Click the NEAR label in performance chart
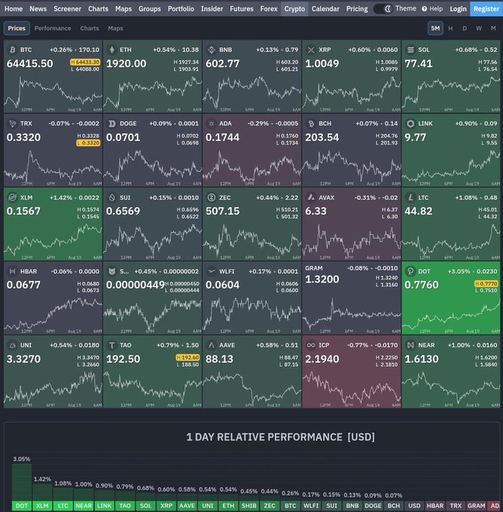The image size is (503, 512). pyautogui.click(x=84, y=506)
